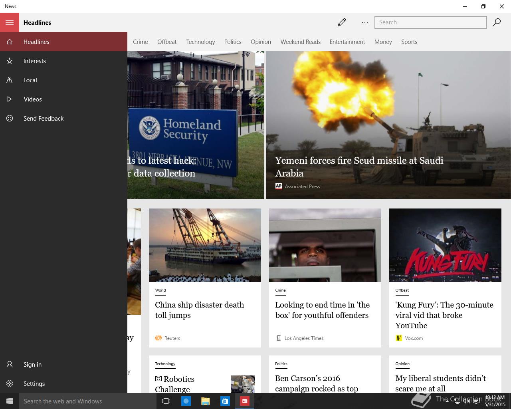Open File Explorer from the taskbar

coord(205,401)
